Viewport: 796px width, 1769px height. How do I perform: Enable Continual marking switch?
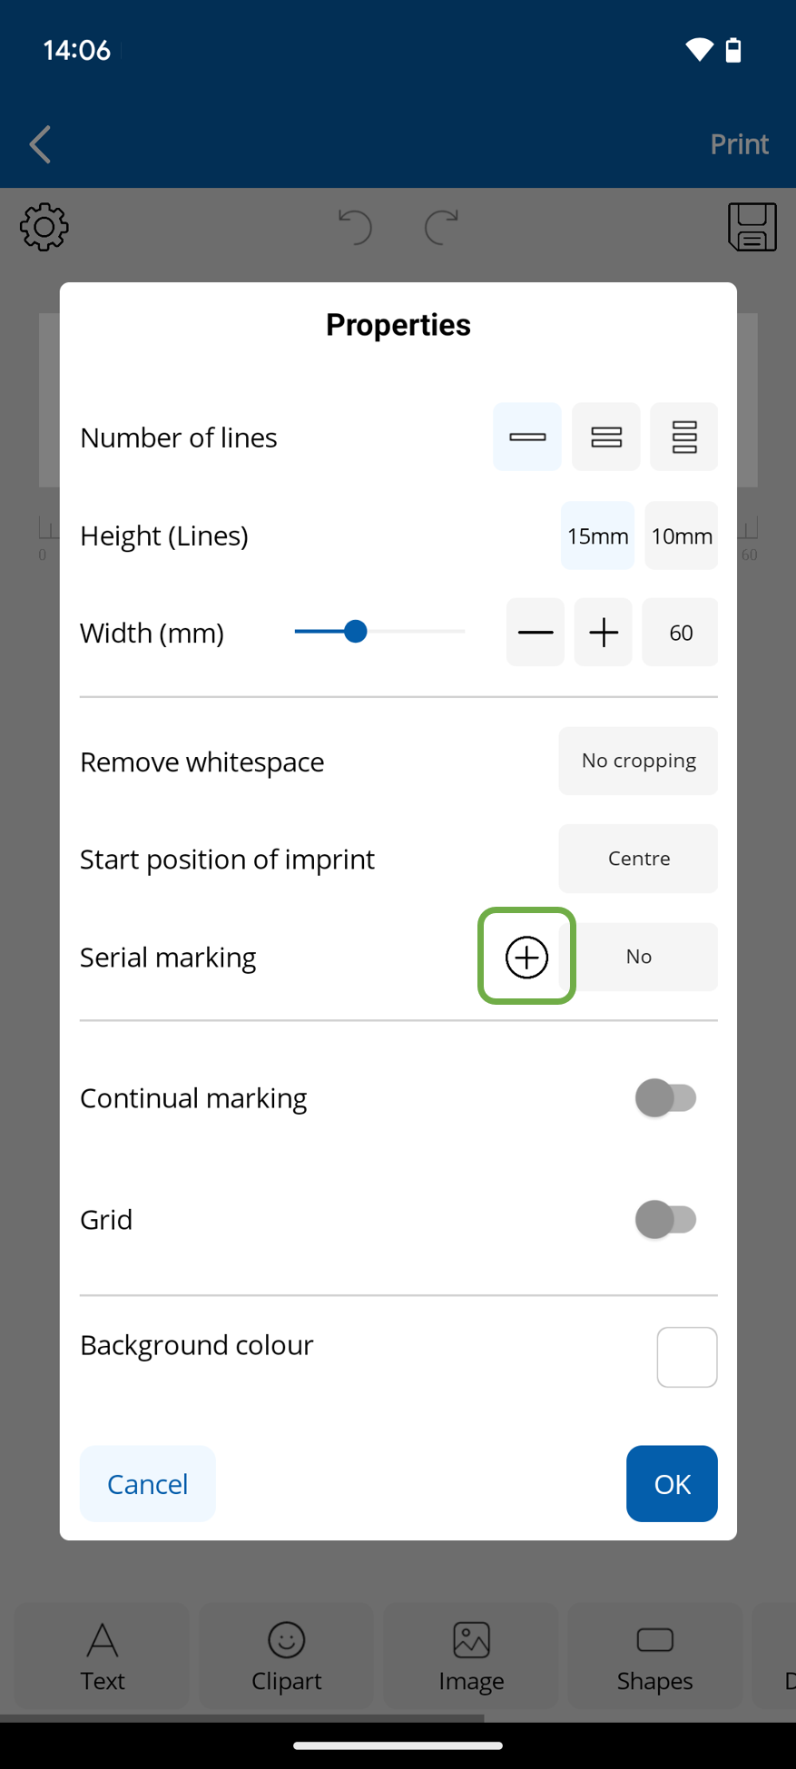click(x=666, y=1097)
